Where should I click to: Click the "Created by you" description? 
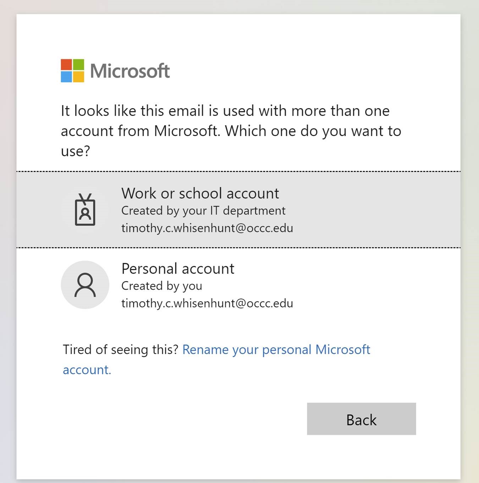pos(162,286)
